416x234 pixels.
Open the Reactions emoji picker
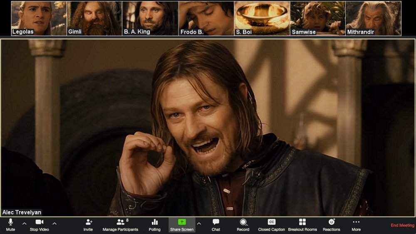pyautogui.click(x=332, y=225)
